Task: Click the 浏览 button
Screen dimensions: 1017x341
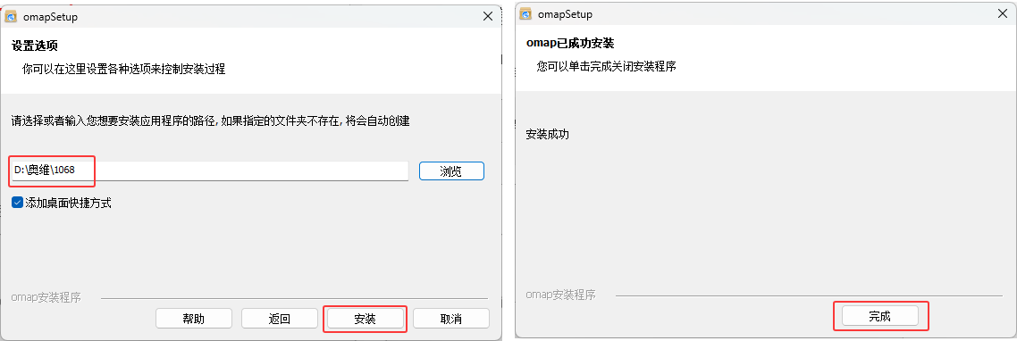Action: tap(451, 171)
